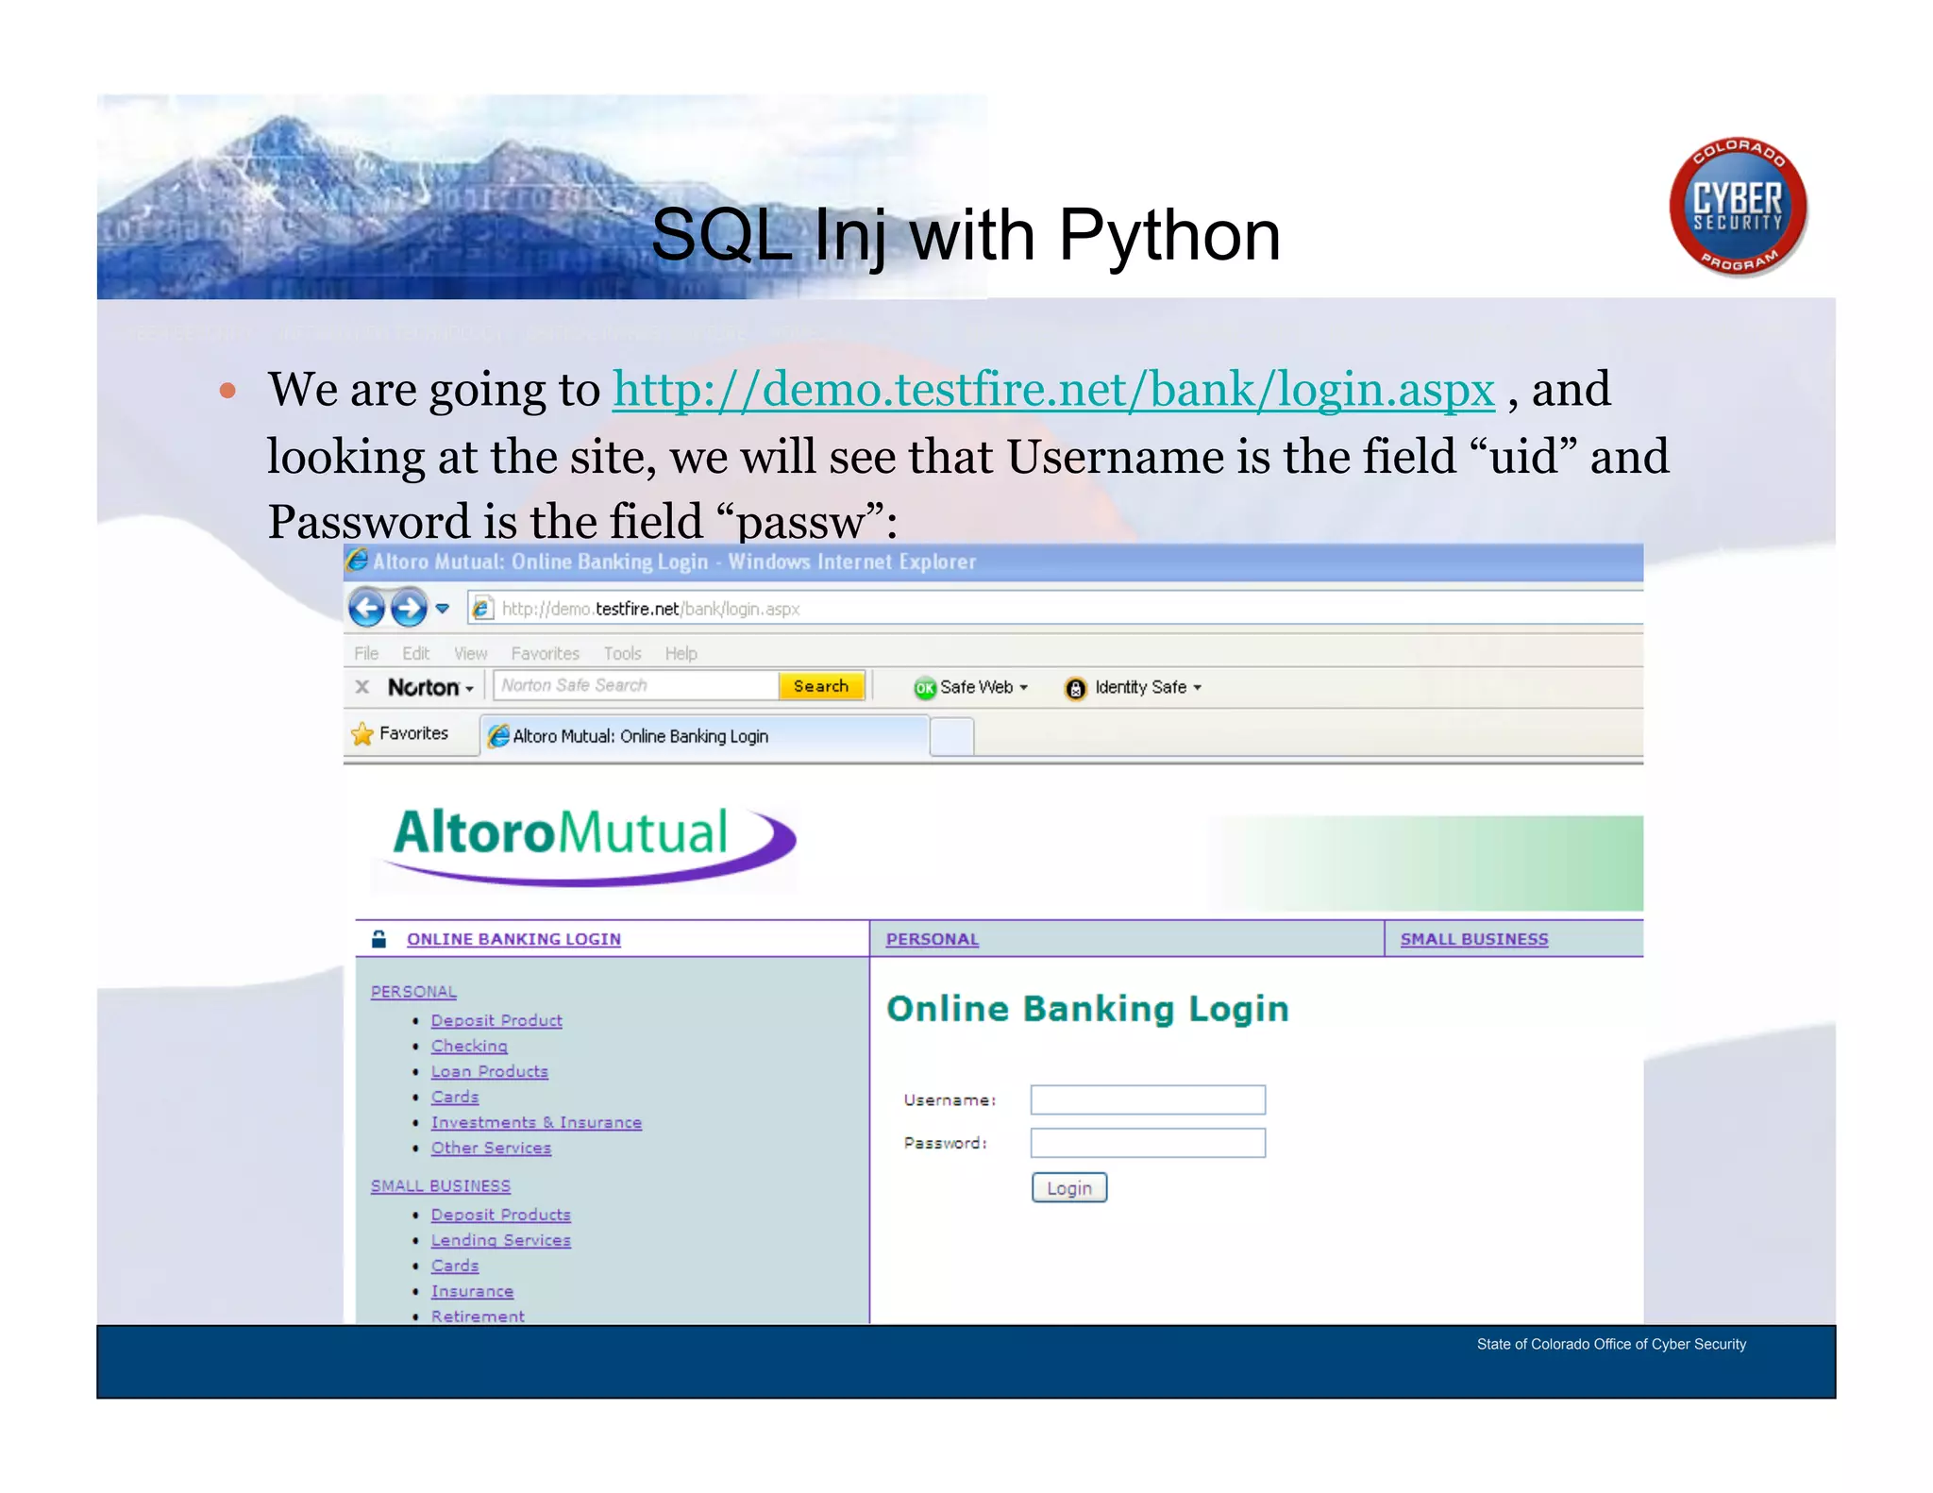Click the Norton Safe Search field
The width and height of the screenshot is (1933, 1493).
(x=635, y=685)
